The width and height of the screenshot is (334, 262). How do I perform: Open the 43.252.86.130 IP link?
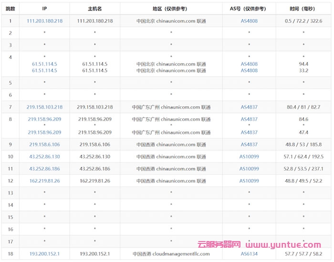[x=44, y=157]
